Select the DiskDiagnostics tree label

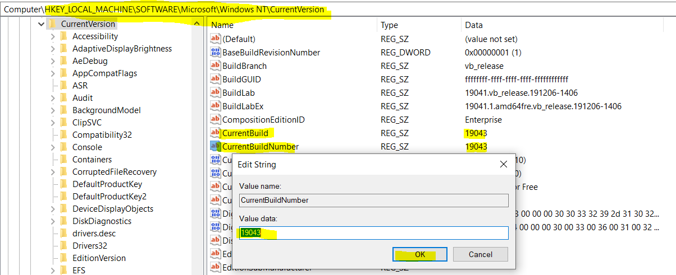pos(102,221)
